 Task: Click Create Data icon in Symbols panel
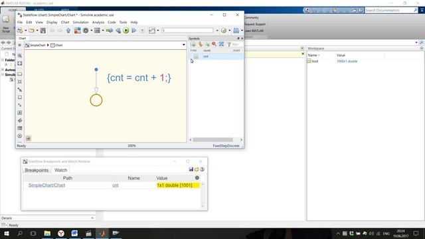[x=193, y=44]
